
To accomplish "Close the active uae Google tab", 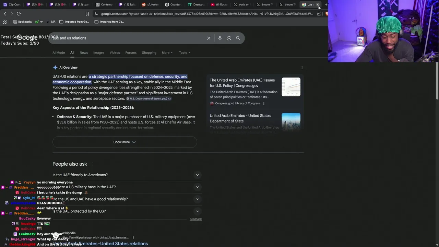I will [x=318, y=4].
